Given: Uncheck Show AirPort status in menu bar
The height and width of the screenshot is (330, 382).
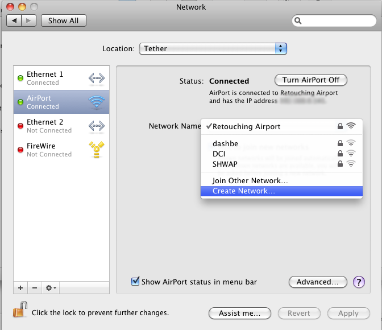Looking at the screenshot, I should pyautogui.click(x=135, y=282).
